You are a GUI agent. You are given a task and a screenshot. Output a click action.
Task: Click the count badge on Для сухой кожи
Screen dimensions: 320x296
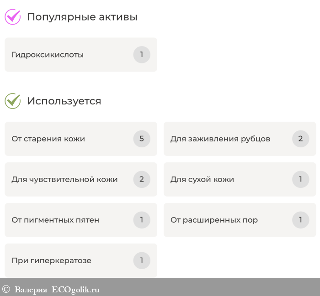(x=300, y=179)
